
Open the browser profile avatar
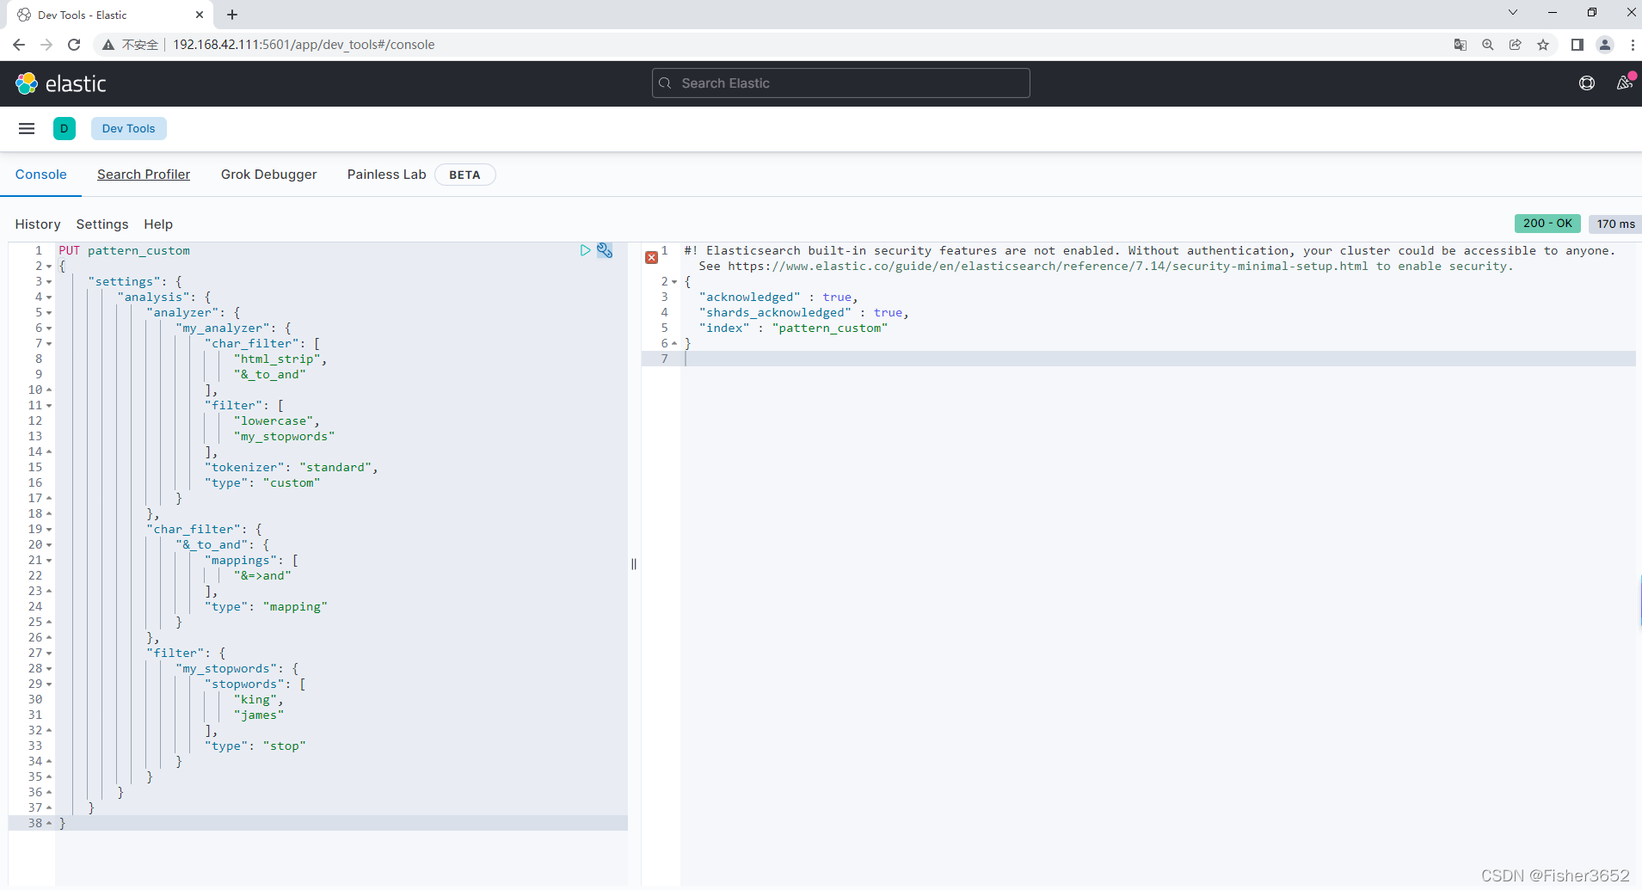pos(1604,45)
